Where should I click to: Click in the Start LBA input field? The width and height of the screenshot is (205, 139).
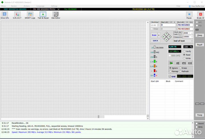(x=168, y=25)
